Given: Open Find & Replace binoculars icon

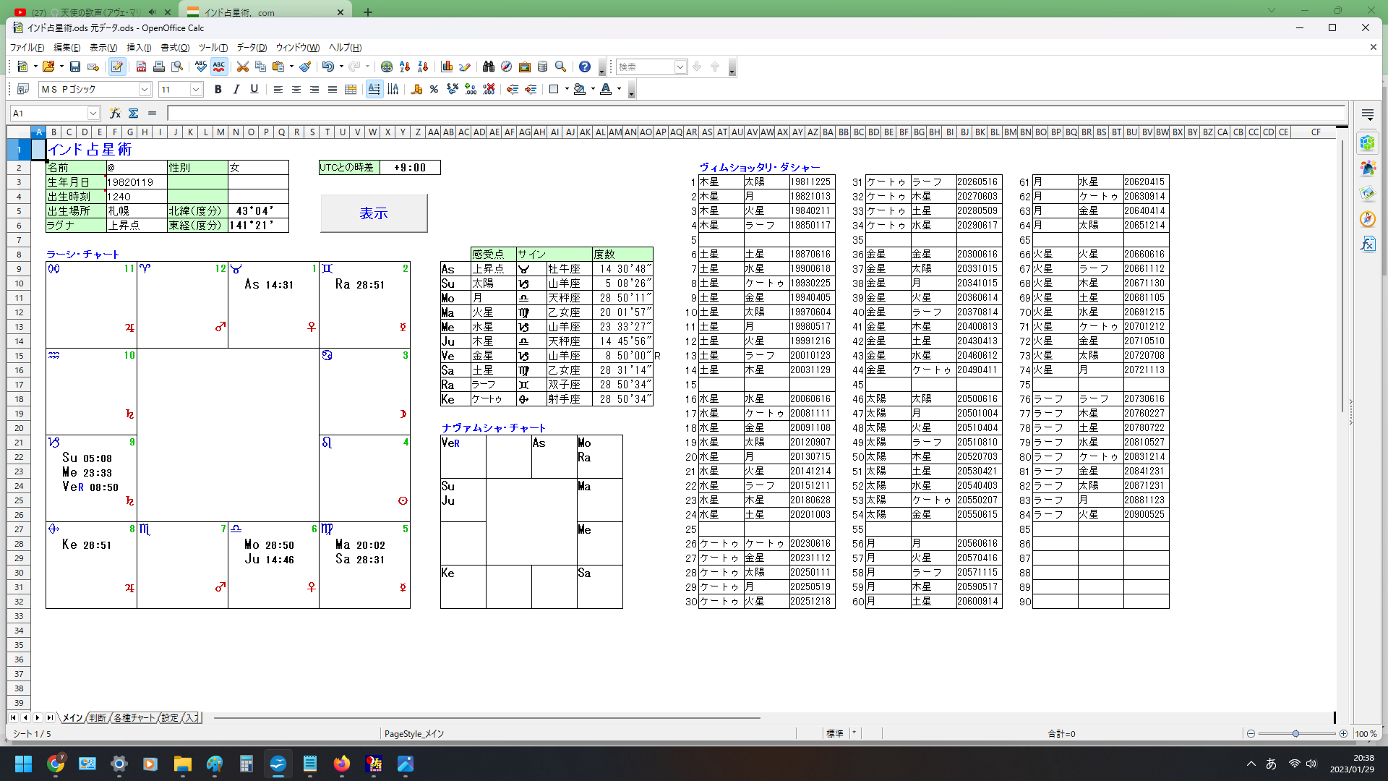Looking at the screenshot, I should (489, 67).
